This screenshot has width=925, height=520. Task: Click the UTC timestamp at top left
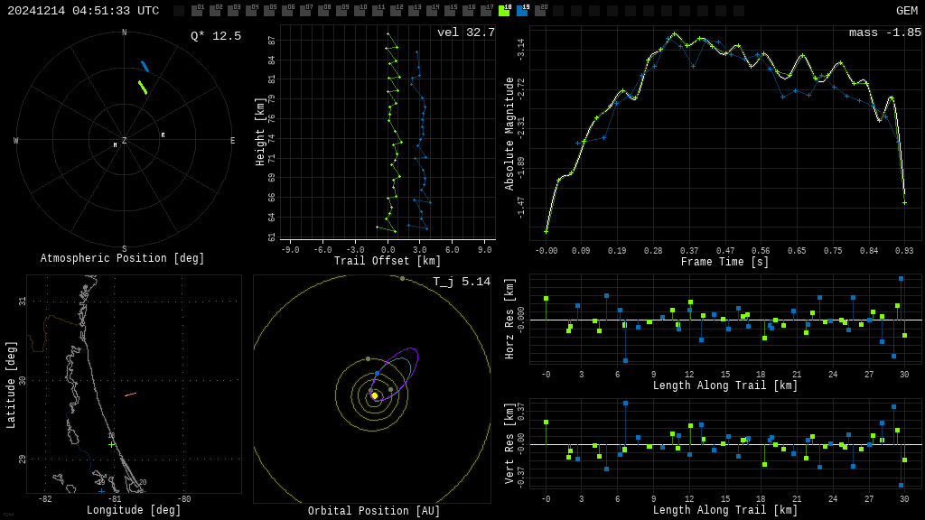point(83,11)
